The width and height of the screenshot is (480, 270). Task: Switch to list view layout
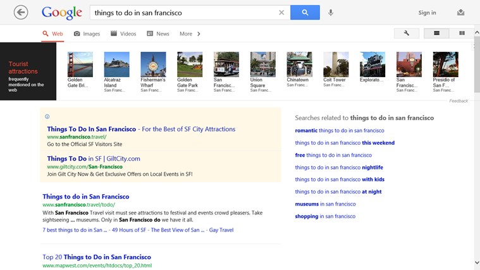pyautogui.click(x=436, y=33)
